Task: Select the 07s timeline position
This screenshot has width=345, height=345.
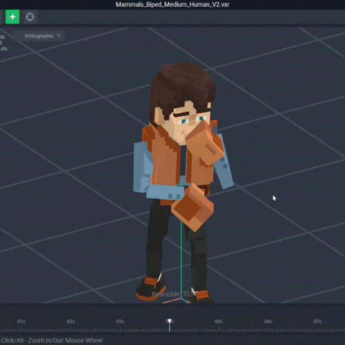Action: 317,322
